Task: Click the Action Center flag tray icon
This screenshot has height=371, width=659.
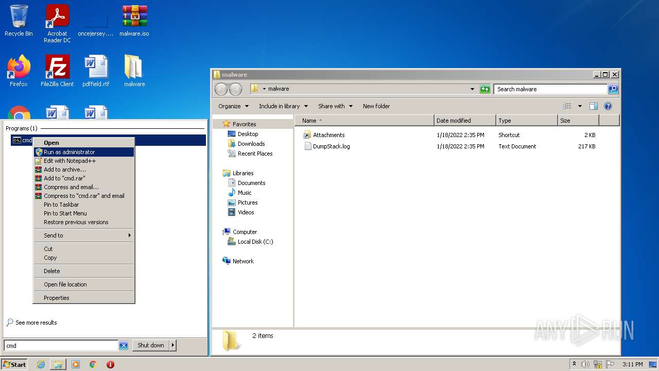Action: coord(610,364)
